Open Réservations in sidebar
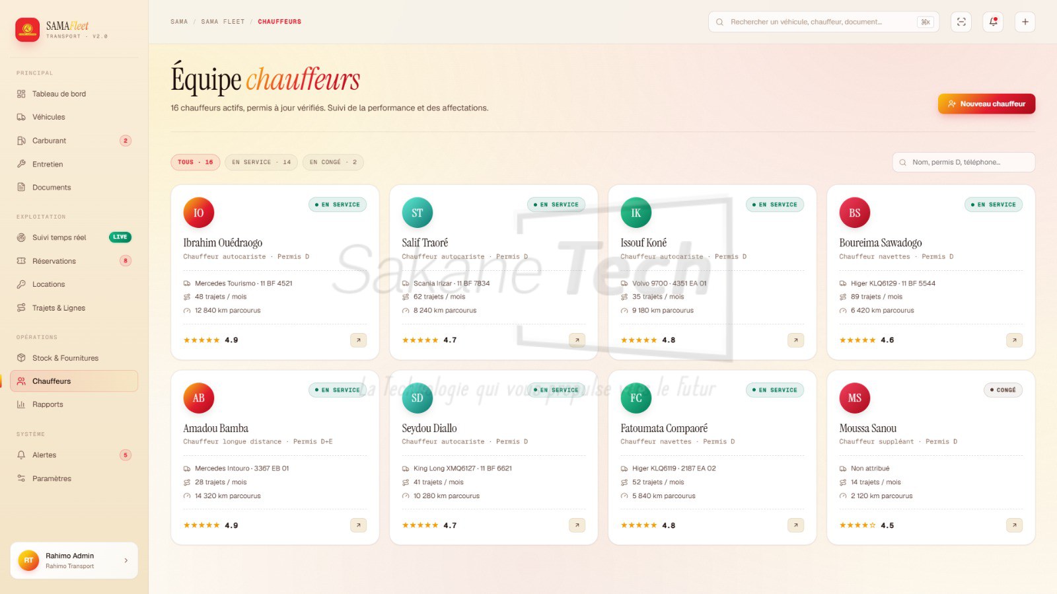 (x=74, y=261)
